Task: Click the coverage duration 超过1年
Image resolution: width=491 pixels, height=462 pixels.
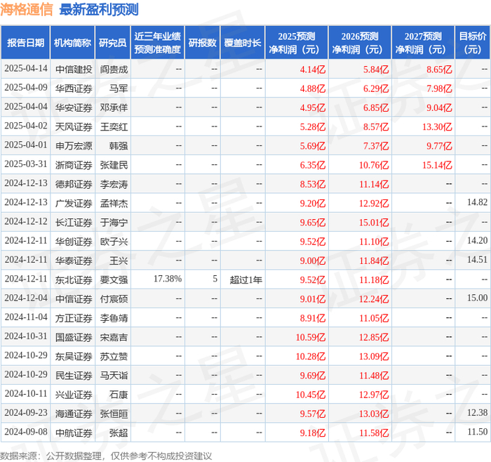Action: 245,280
